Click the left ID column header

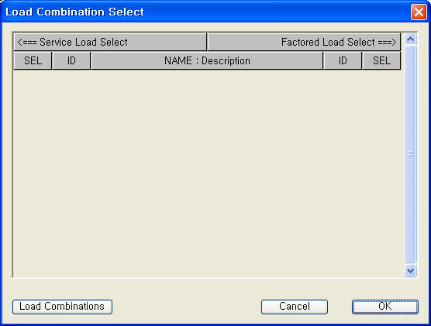(x=71, y=60)
